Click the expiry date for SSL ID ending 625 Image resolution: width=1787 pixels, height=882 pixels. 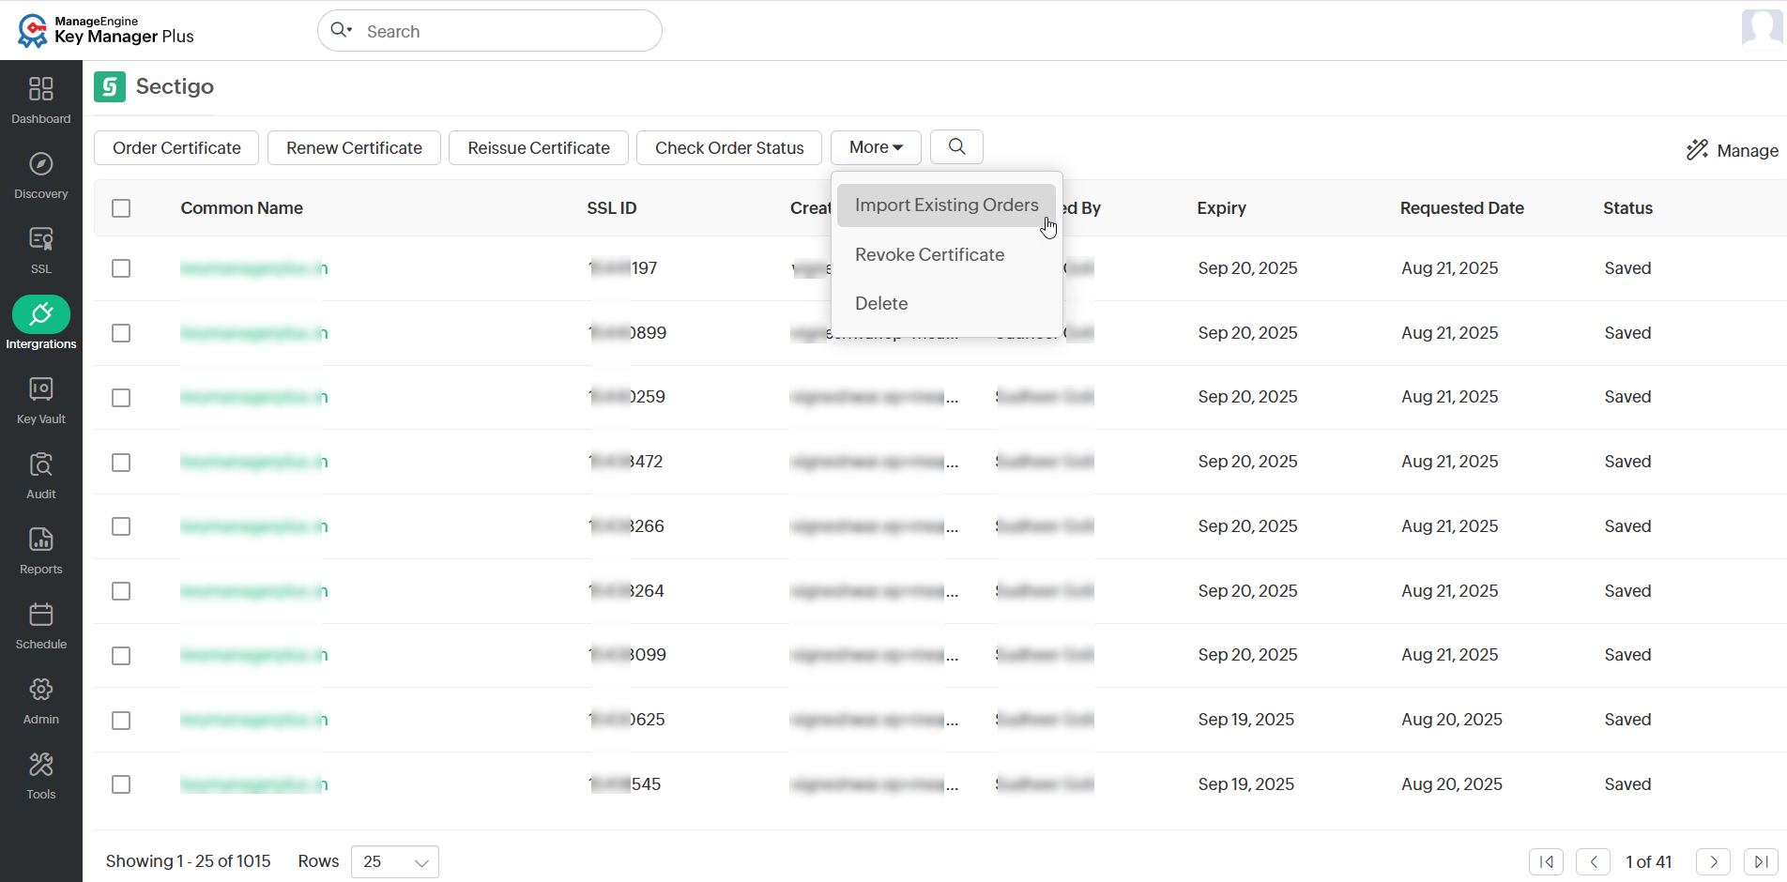(x=1245, y=720)
